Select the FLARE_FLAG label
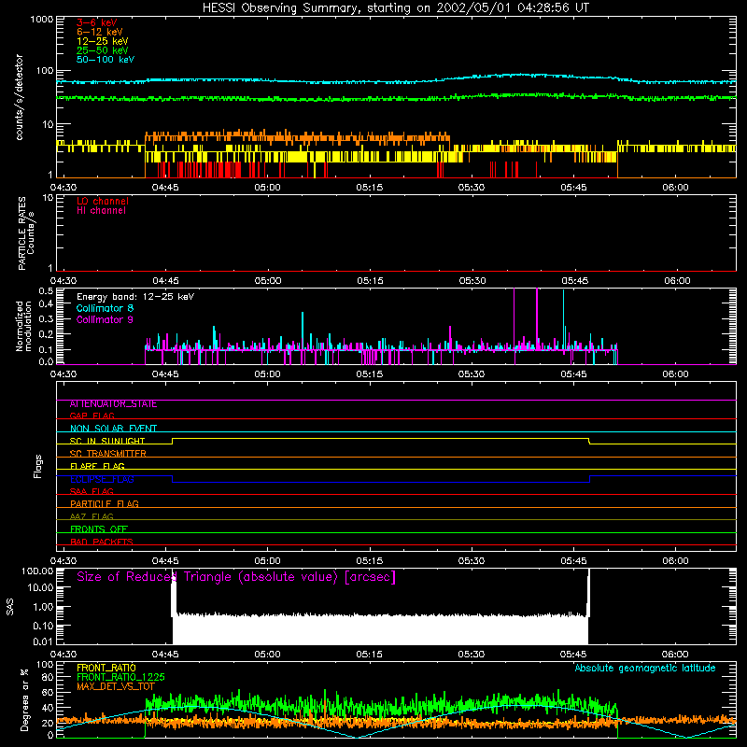This screenshot has width=747, height=747. [x=97, y=466]
